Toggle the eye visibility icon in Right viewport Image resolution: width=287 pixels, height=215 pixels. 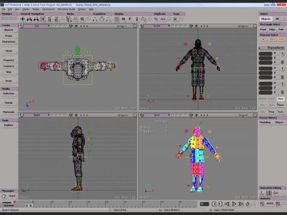tap(76, 115)
